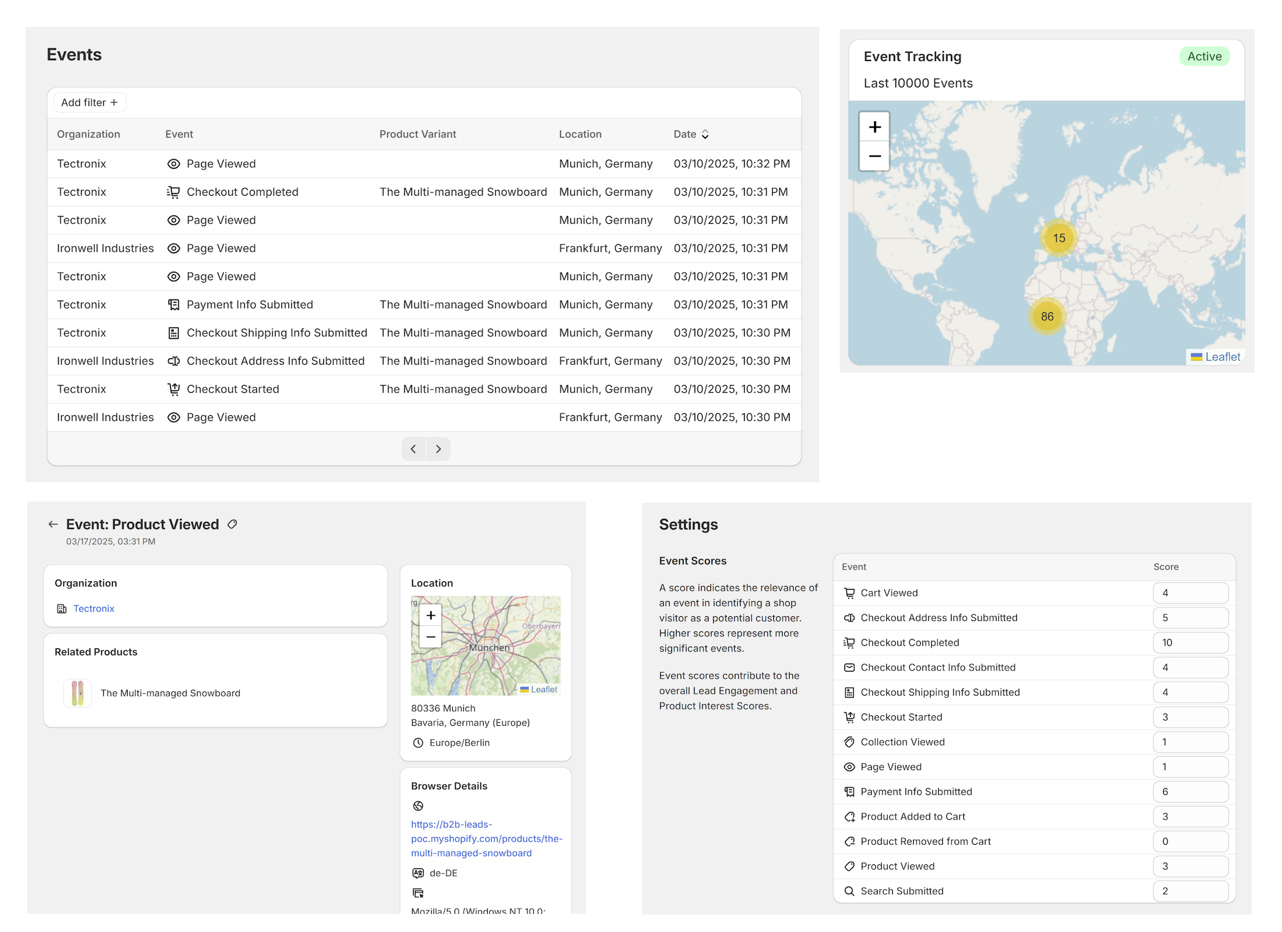The height and width of the screenshot is (932, 1282).
Task: Click the Multi-managed Snowboard product thumbnail
Action: coord(77,693)
